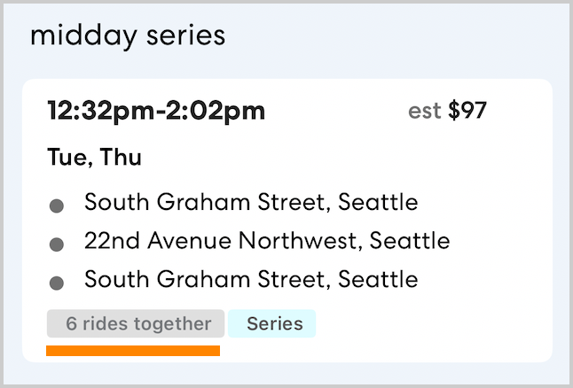Click the "est" label
This screenshot has height=388, width=573.
coord(424,113)
